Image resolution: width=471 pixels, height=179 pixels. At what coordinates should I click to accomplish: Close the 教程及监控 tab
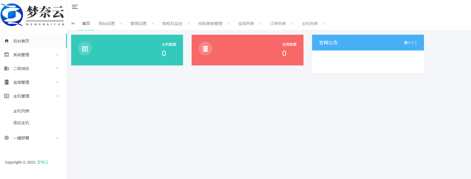click(189, 24)
